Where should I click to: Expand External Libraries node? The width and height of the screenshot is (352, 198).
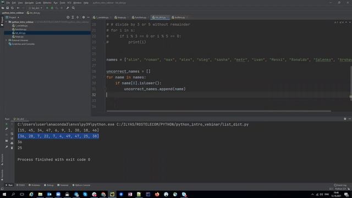click(x=6, y=40)
